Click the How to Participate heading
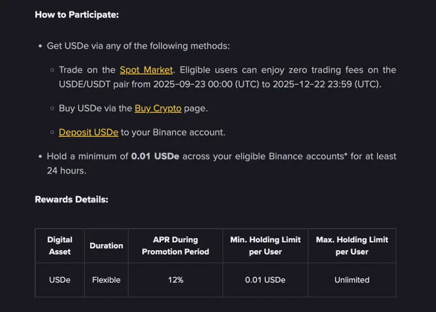The width and height of the screenshot is (436, 312). tap(77, 15)
